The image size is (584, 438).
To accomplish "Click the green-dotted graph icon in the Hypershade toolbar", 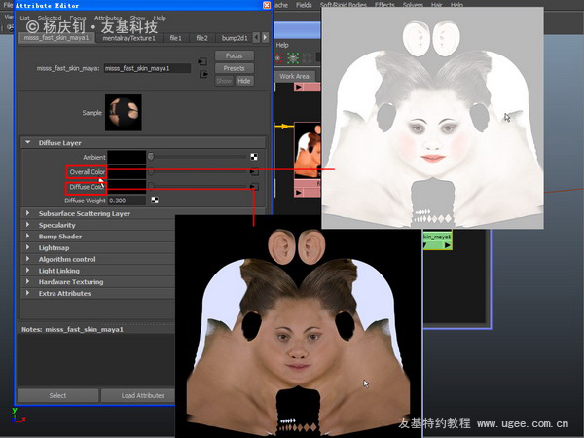I will pyautogui.click(x=293, y=58).
